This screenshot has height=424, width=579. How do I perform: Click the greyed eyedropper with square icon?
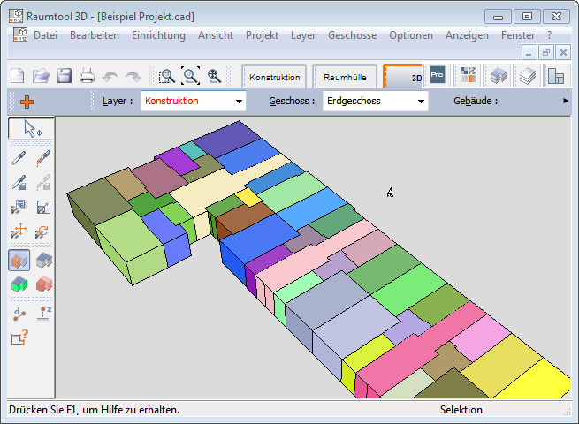[43, 183]
